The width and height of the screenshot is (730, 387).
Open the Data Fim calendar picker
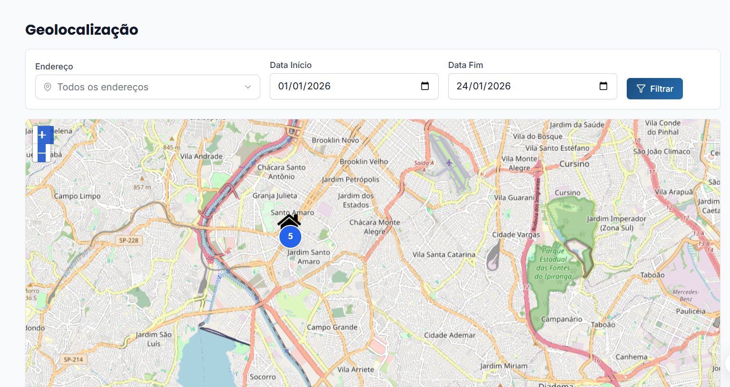point(603,86)
